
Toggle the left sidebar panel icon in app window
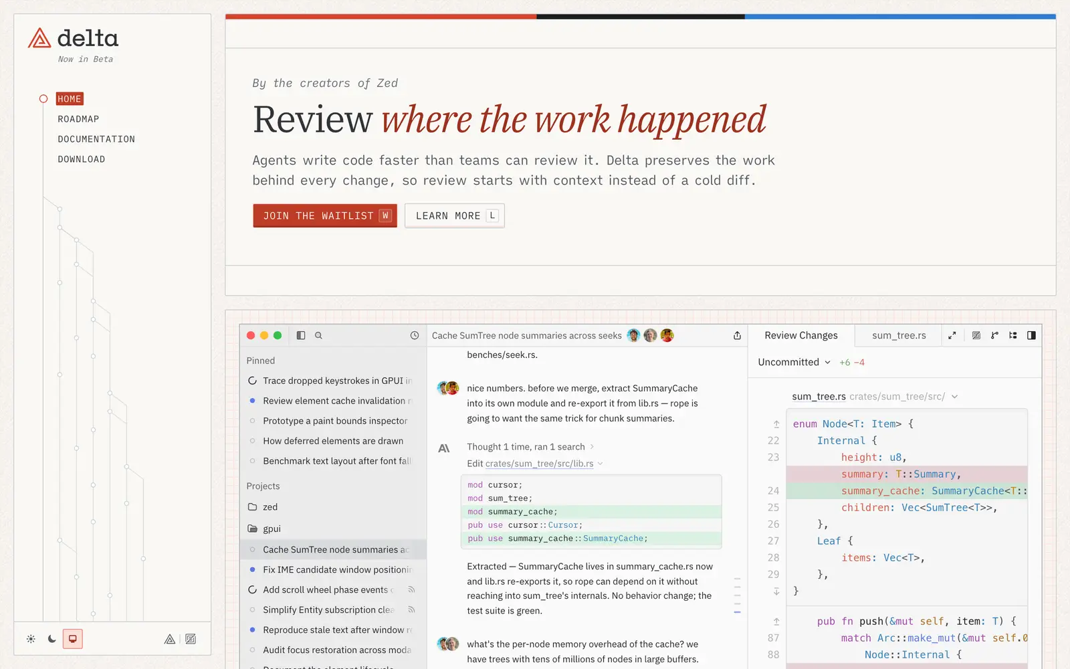(x=301, y=335)
